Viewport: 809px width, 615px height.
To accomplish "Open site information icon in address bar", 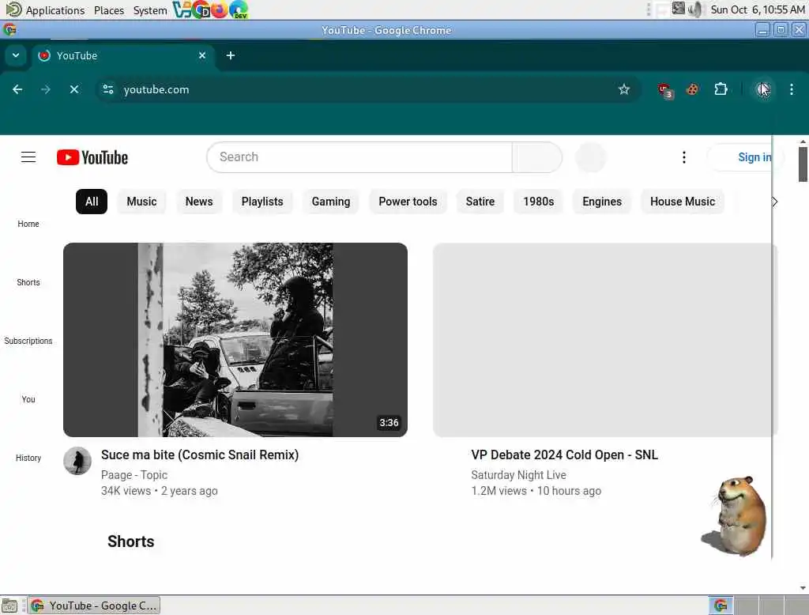I will (x=107, y=89).
